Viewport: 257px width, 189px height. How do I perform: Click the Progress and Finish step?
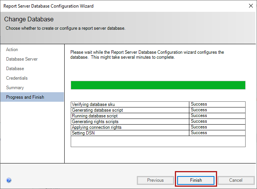25,97
